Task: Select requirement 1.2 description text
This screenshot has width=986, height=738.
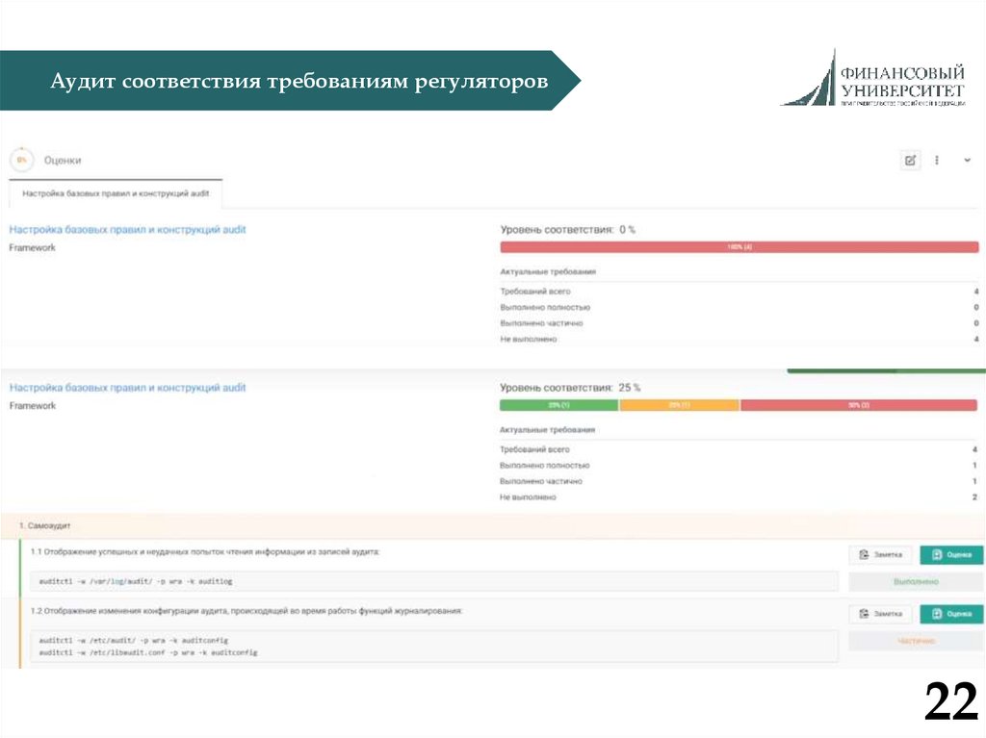Action: click(246, 610)
